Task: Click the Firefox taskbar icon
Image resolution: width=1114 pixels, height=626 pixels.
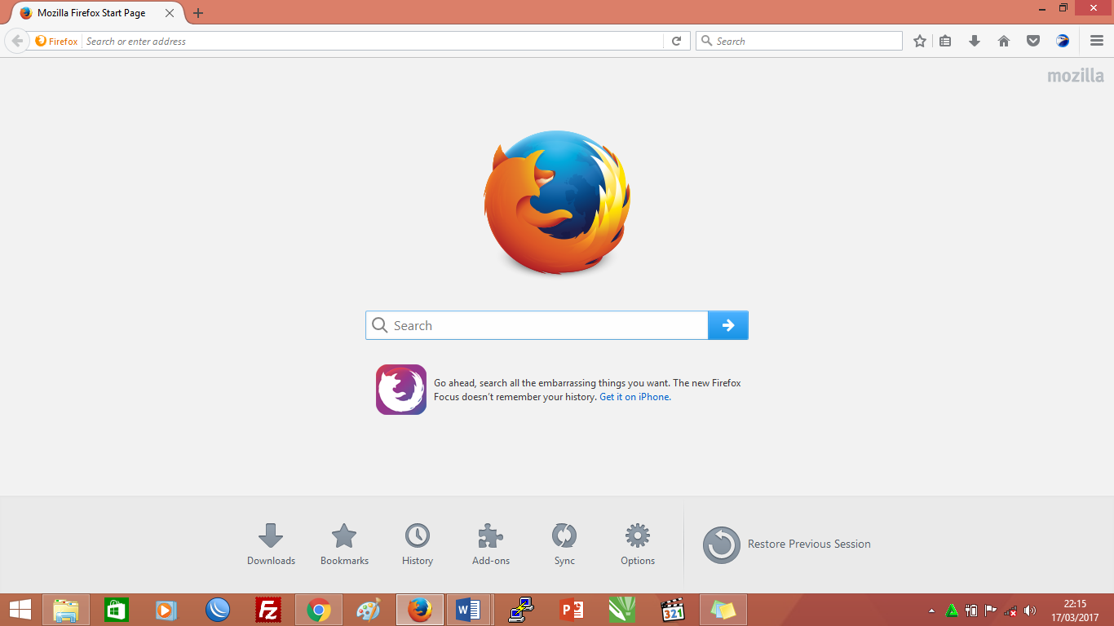Action: [420, 610]
